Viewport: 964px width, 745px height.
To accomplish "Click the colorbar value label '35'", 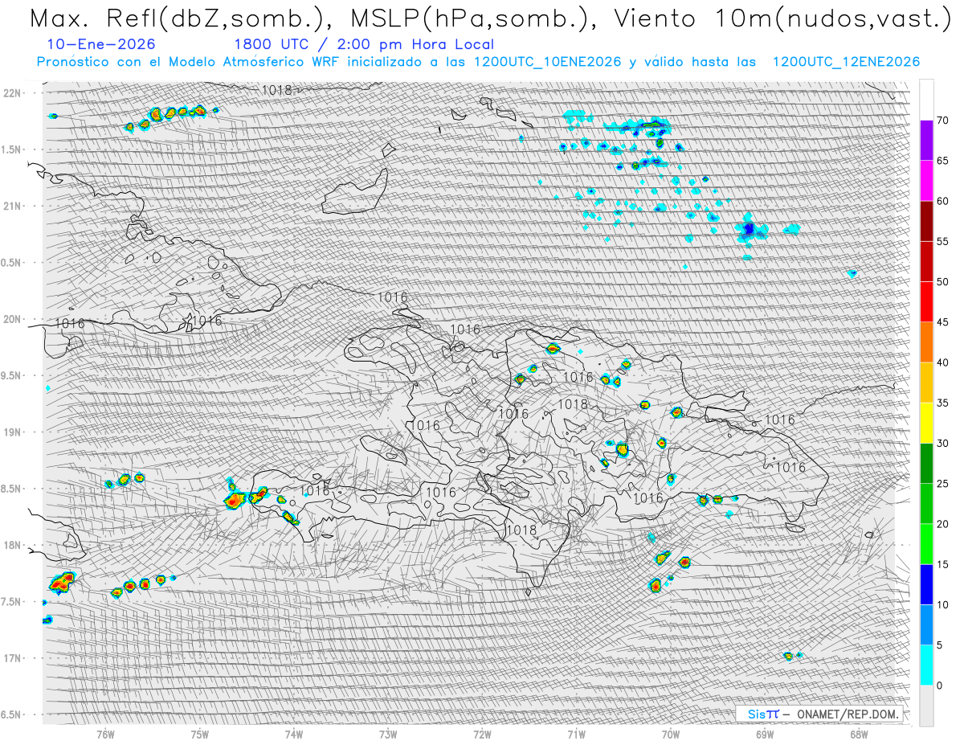I will 942,403.
